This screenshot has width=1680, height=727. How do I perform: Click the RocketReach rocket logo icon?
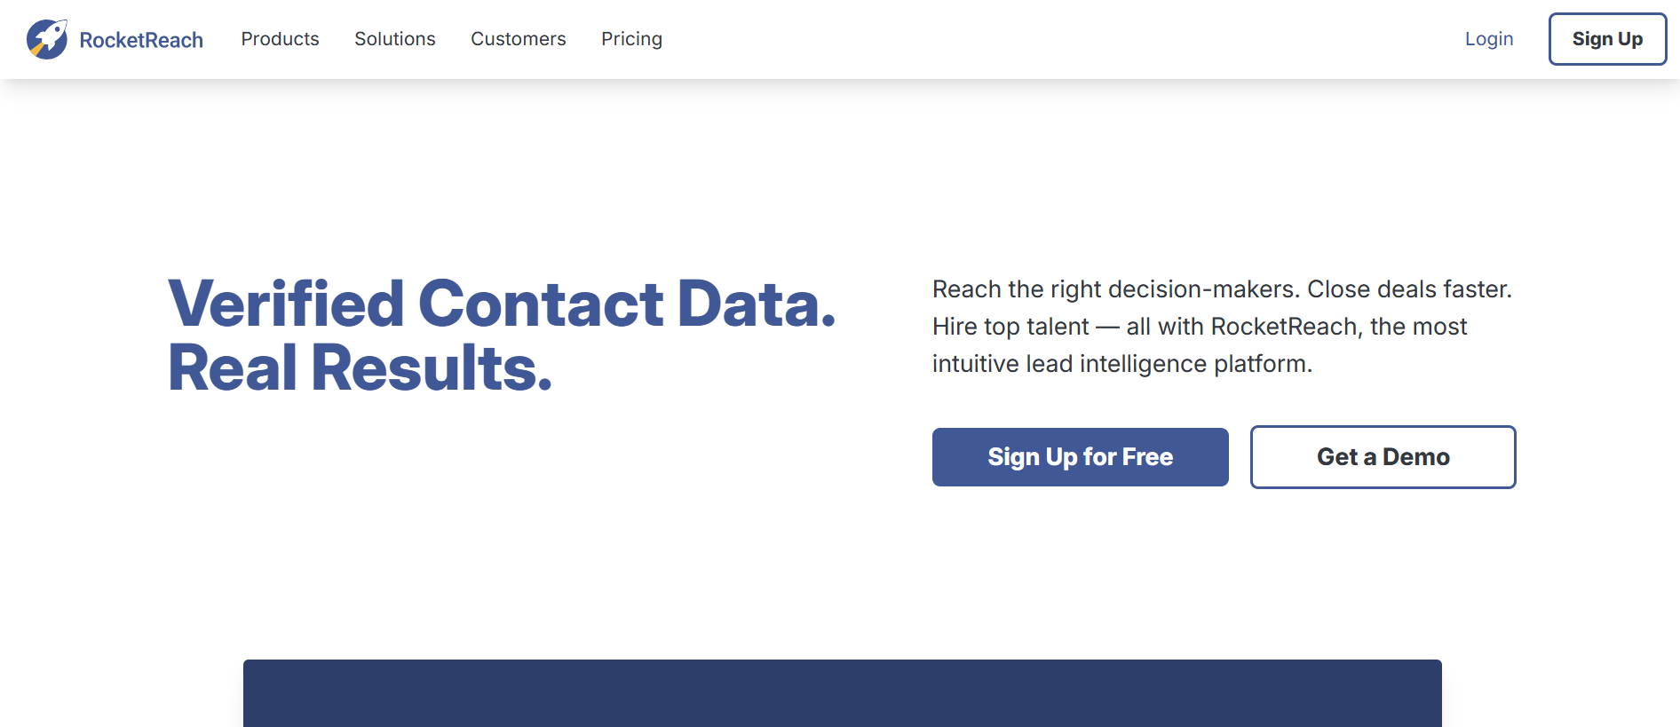point(47,39)
